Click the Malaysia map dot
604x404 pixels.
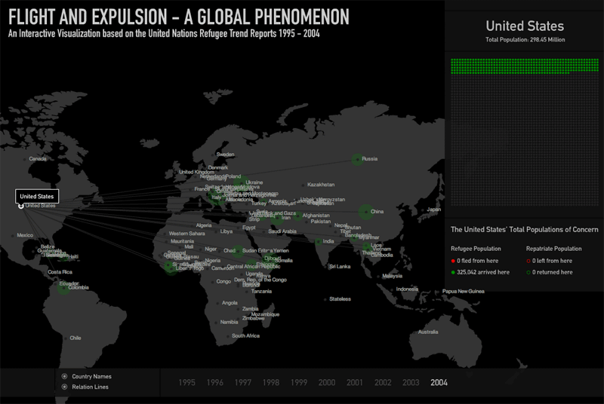379,277
